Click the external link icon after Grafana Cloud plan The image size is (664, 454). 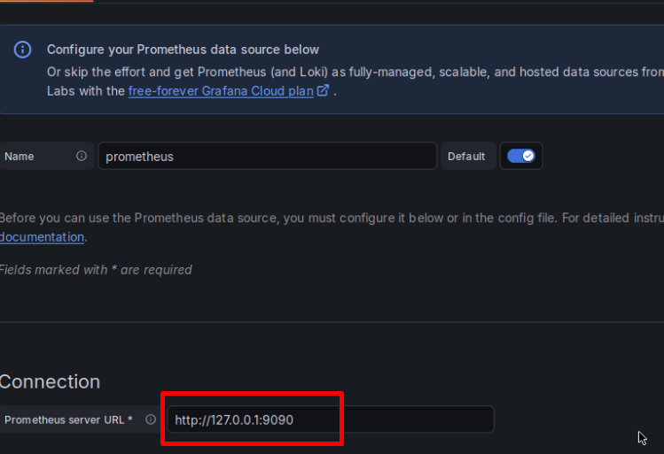tap(324, 90)
